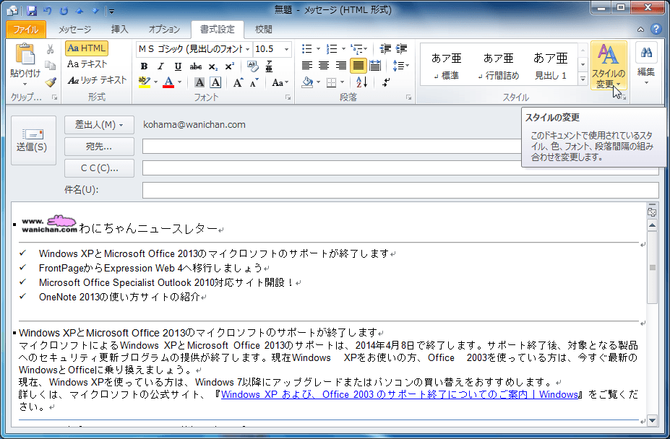Click the phonetic guide (ruby) icon
The width and height of the screenshot is (670, 439).
(269, 66)
